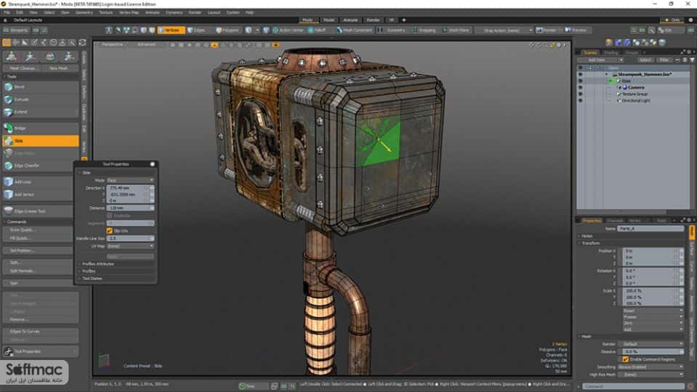
Task: Click the Set Position command
Action: (x=38, y=251)
